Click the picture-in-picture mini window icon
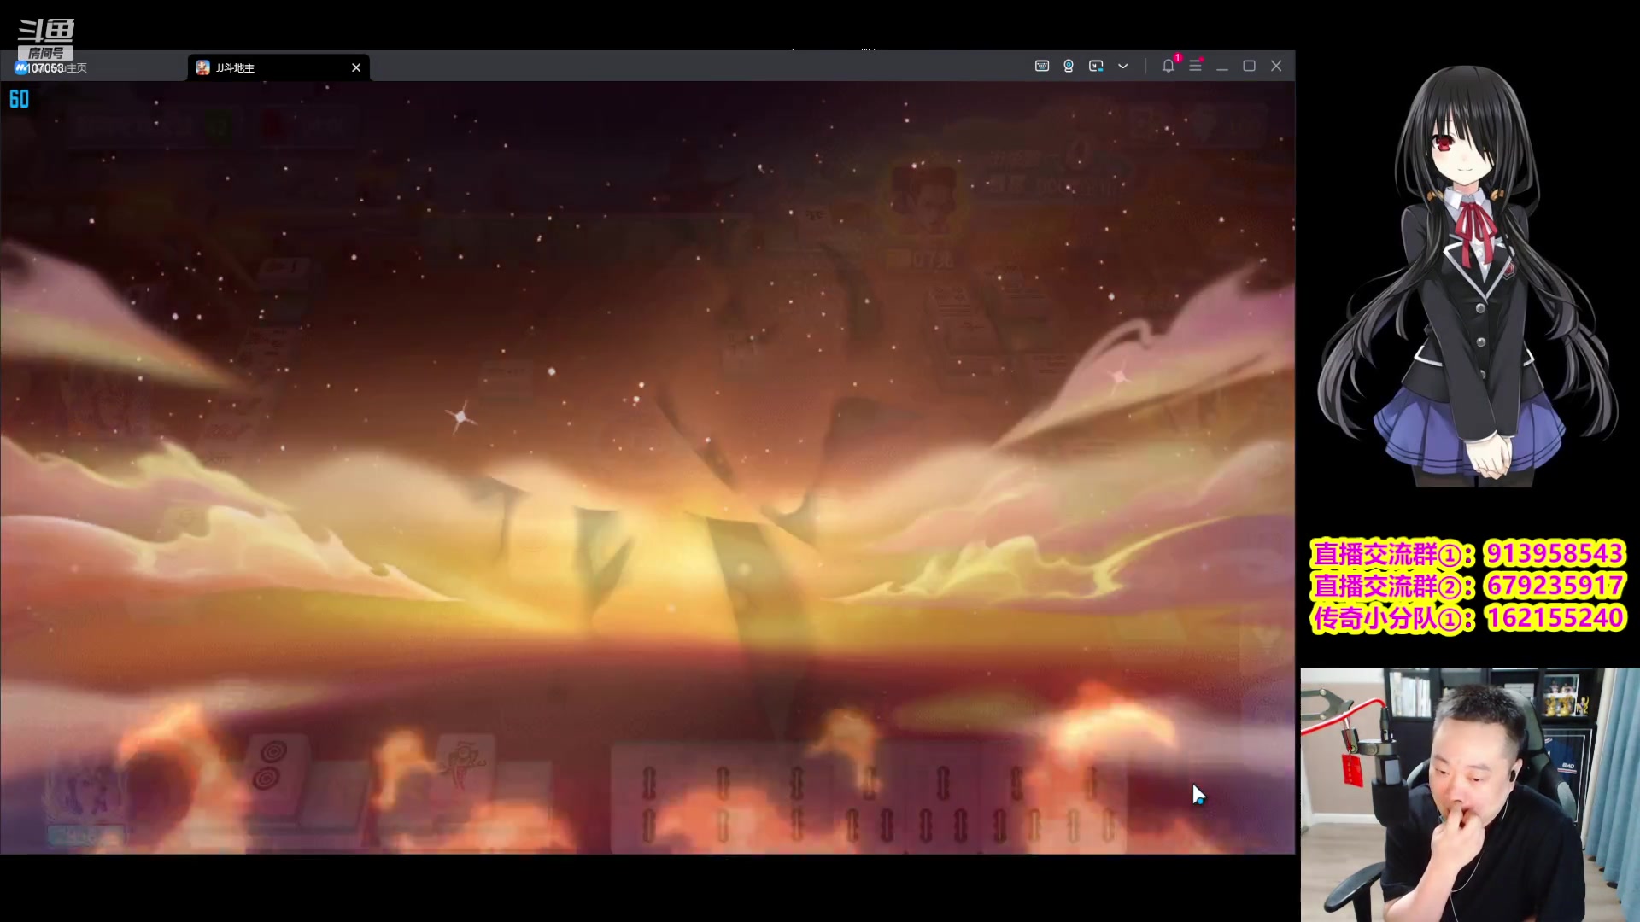 pos(1096,66)
